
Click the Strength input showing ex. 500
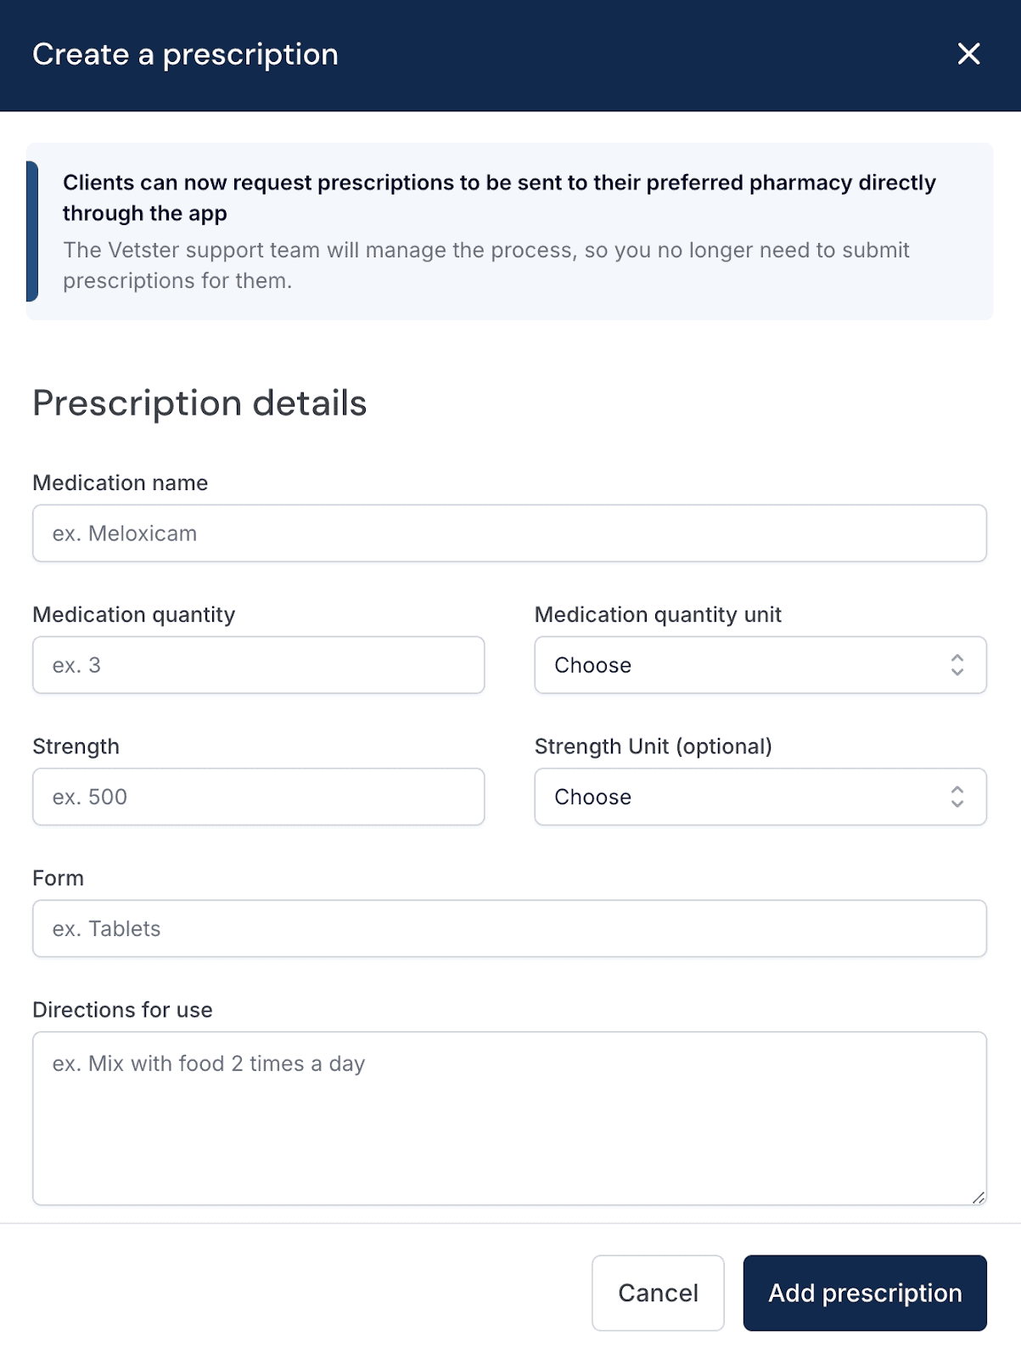[258, 797]
